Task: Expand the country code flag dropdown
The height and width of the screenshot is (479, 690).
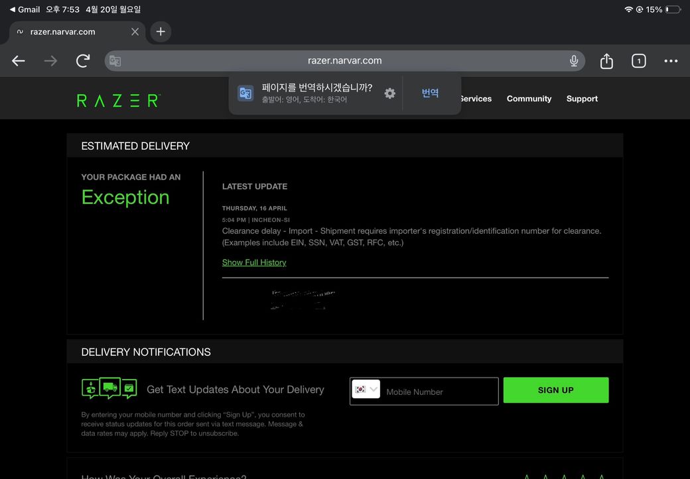Action: pos(366,390)
